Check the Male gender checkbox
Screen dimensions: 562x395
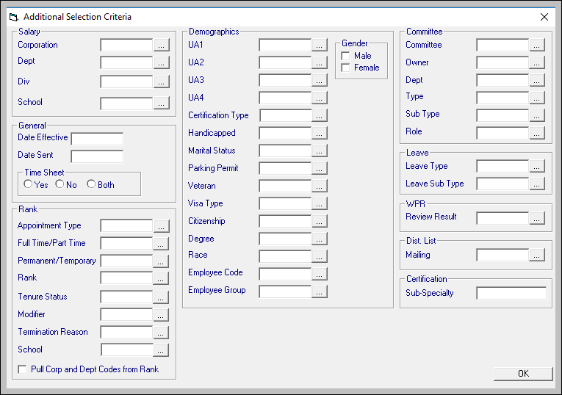pyautogui.click(x=345, y=56)
